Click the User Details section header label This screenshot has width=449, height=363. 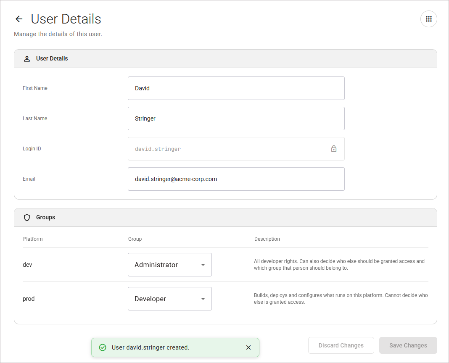tap(52, 58)
